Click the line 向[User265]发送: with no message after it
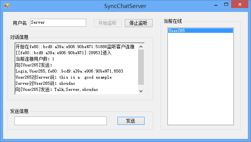The image size is (251, 142). click(x=34, y=65)
